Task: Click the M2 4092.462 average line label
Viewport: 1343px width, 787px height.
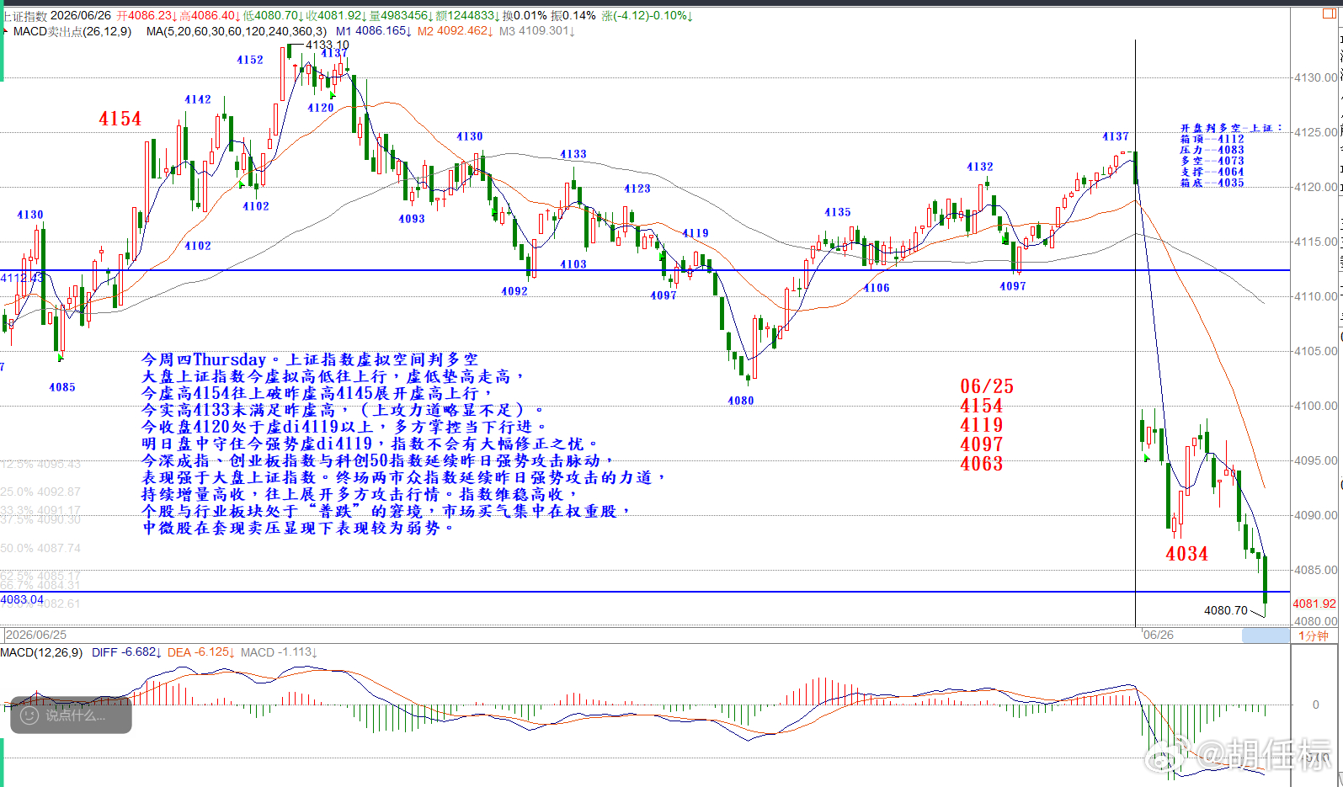Action: [x=456, y=31]
